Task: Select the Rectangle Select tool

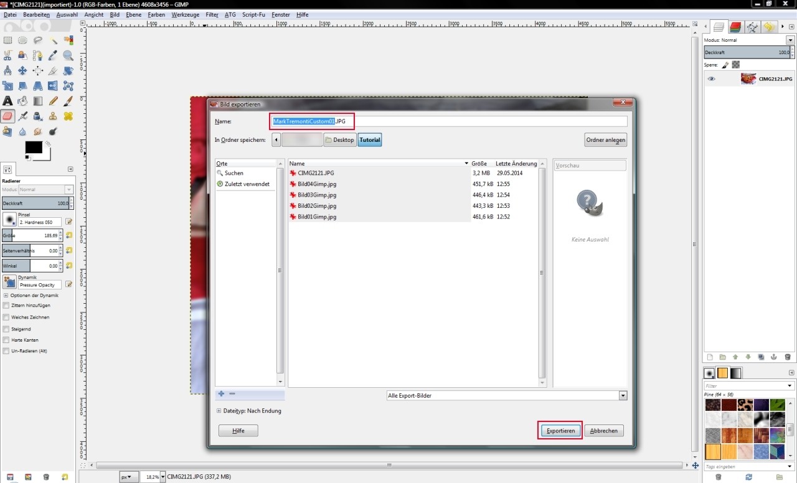Action: click(7, 40)
